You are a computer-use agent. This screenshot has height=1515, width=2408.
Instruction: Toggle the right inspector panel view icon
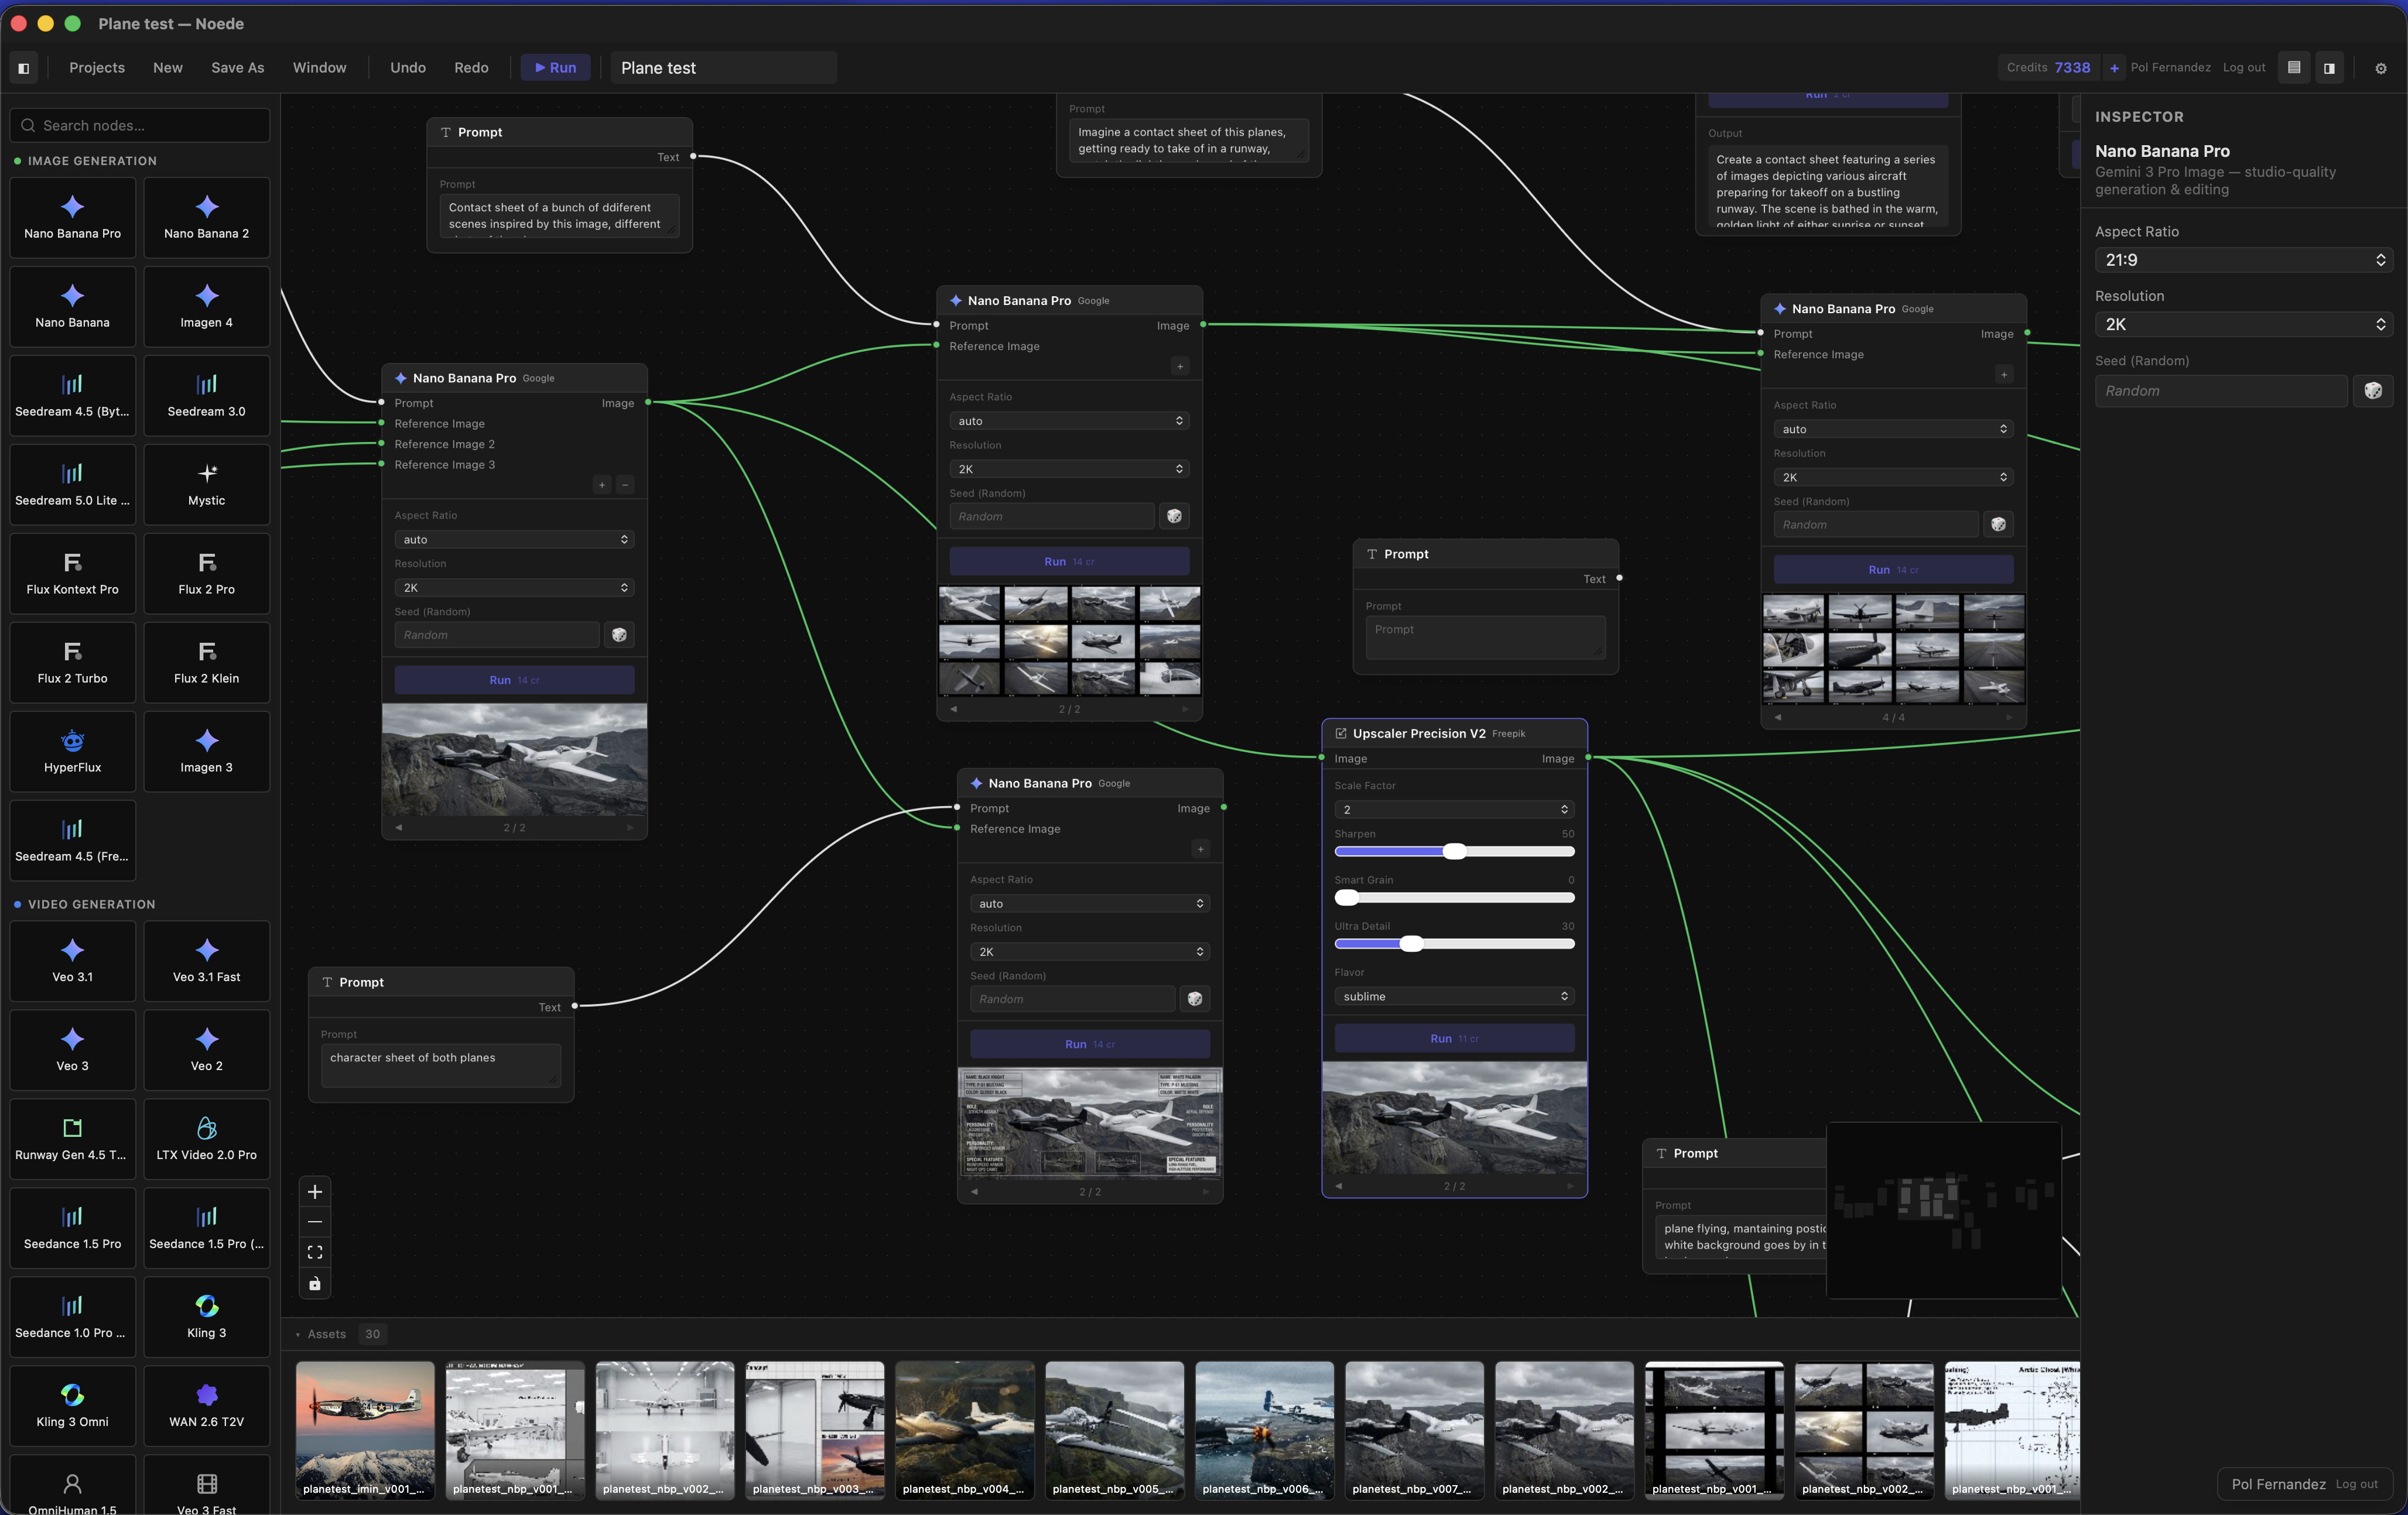(x=2330, y=67)
